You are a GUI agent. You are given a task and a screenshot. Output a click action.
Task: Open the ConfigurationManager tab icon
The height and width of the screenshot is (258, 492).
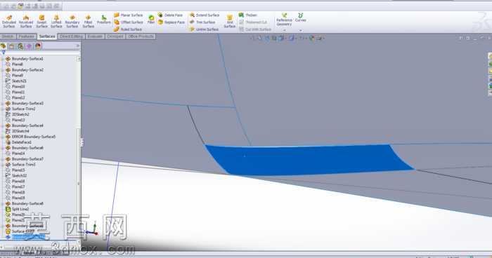click(20, 46)
